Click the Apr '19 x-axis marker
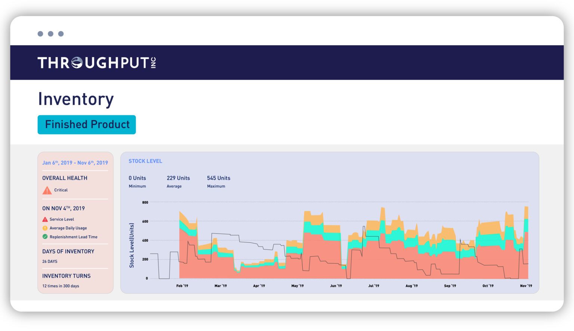This screenshot has height=331, width=574. (259, 286)
